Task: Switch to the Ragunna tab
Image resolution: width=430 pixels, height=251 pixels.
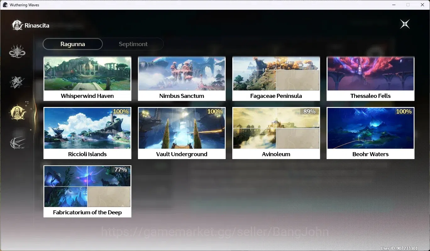Action: [x=73, y=44]
